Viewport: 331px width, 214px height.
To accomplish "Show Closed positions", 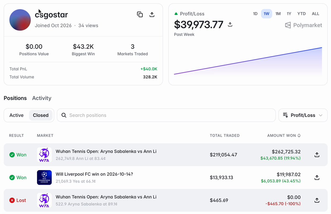I will pos(41,115).
